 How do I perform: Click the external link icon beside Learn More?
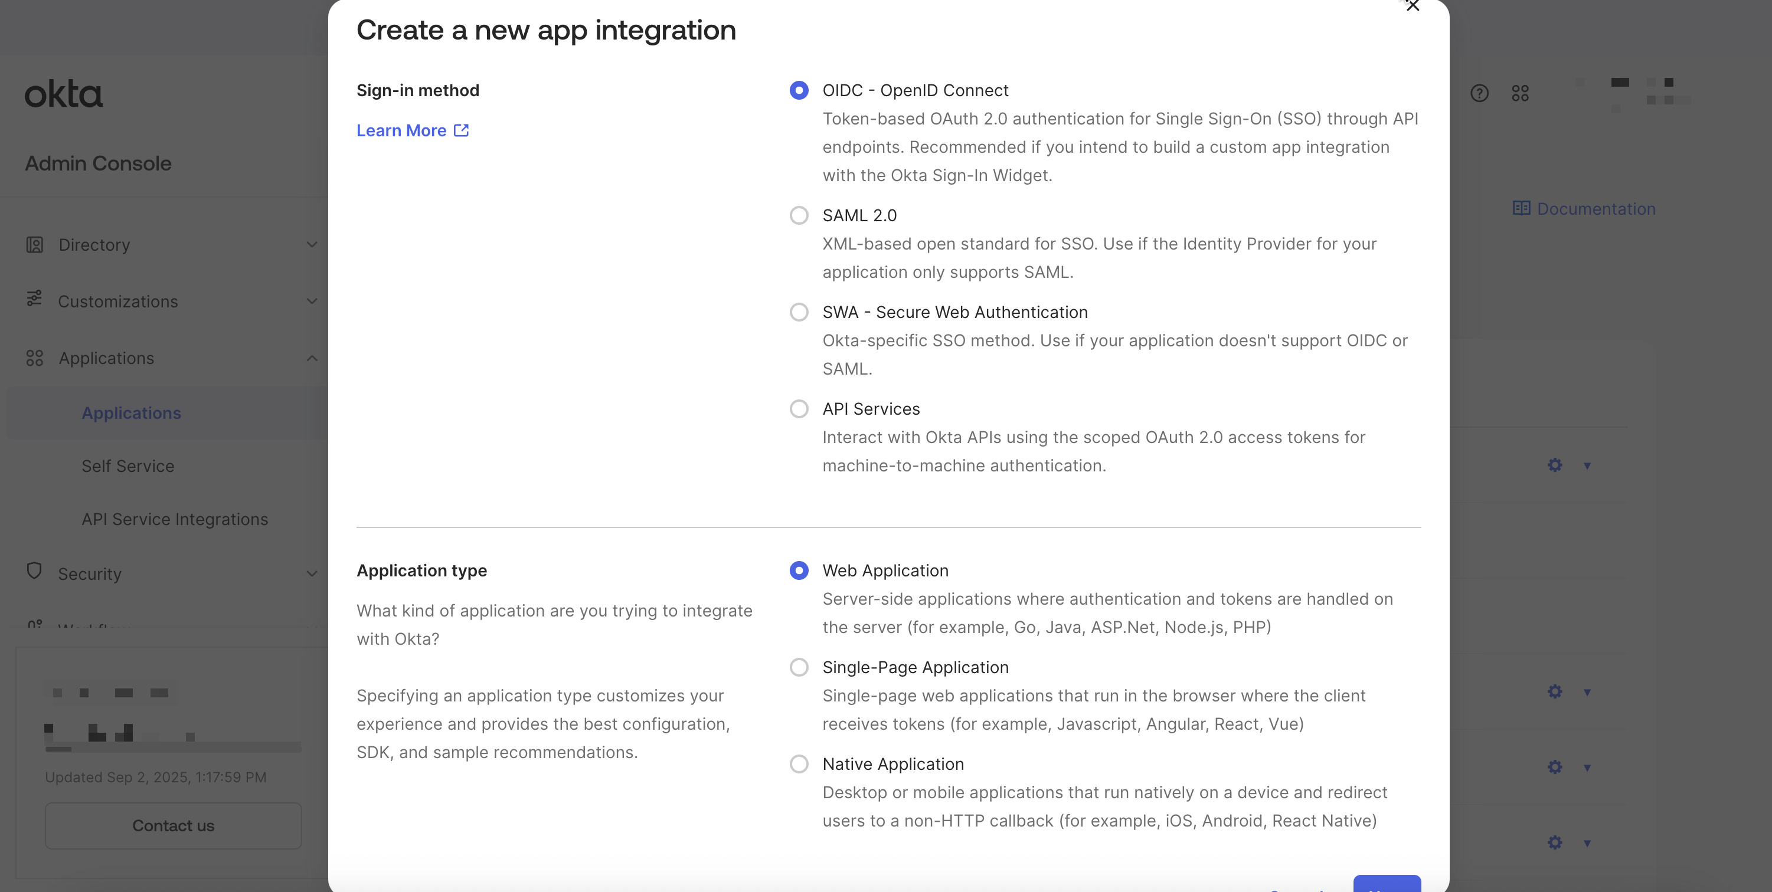[462, 130]
